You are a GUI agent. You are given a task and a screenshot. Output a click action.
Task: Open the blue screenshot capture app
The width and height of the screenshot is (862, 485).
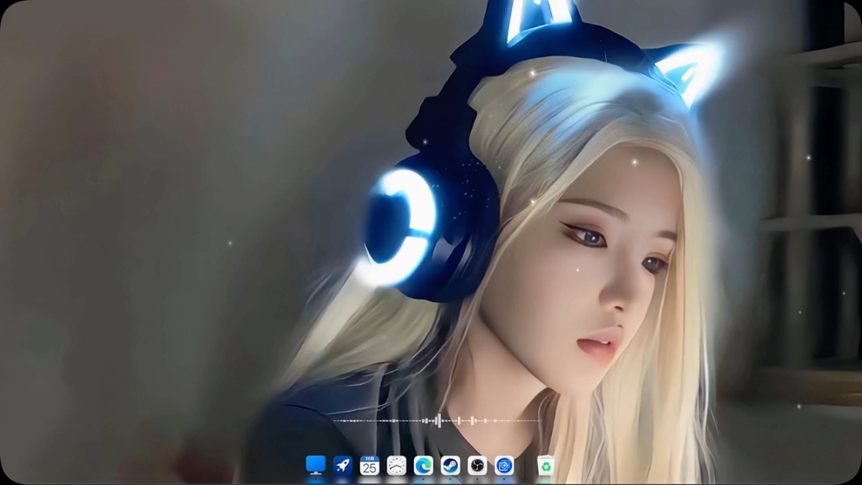click(x=504, y=466)
